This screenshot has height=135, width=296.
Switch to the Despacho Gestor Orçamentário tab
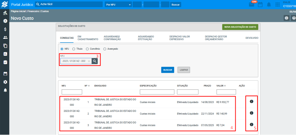coord(216,38)
